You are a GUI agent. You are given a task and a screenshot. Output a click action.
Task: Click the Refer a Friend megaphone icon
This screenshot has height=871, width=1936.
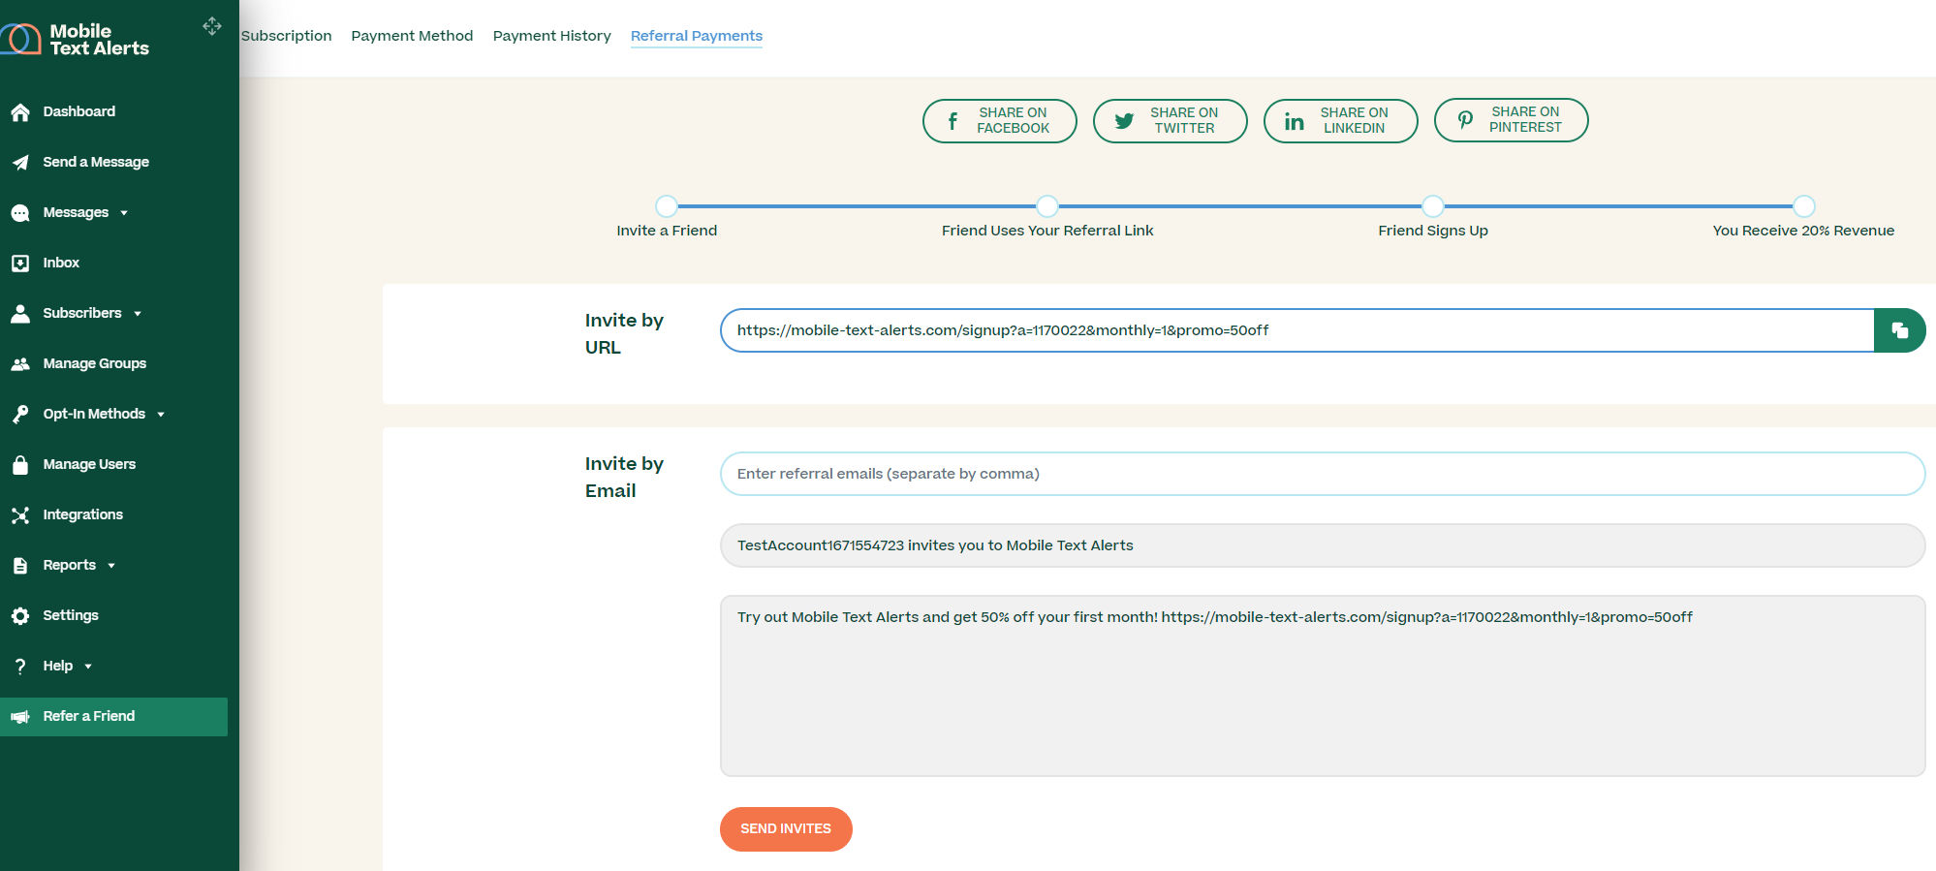point(20,717)
